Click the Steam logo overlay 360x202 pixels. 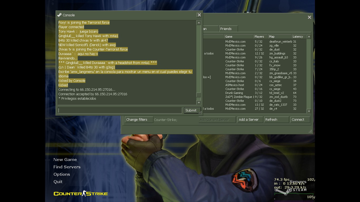290,190
